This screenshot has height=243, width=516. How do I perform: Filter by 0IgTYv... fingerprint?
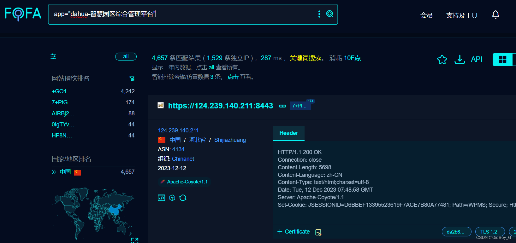tap(63, 124)
